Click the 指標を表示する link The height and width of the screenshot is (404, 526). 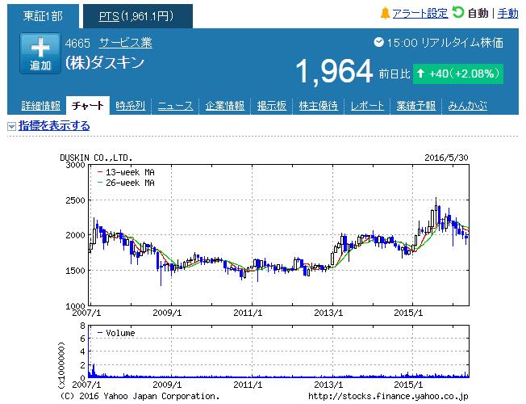[x=54, y=126]
